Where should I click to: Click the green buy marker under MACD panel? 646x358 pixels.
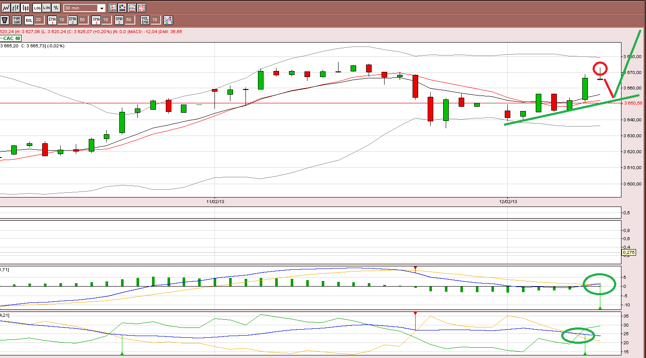point(600,307)
